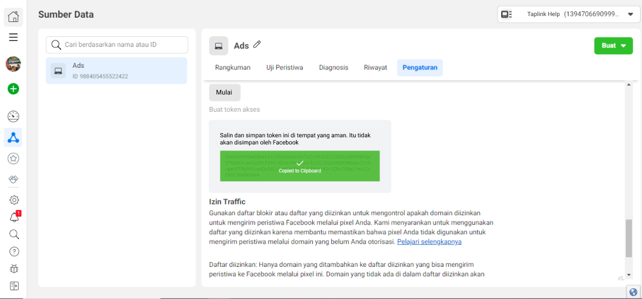Click the pencil edit icon beside Ads
This screenshot has height=299, width=642.
(x=257, y=44)
